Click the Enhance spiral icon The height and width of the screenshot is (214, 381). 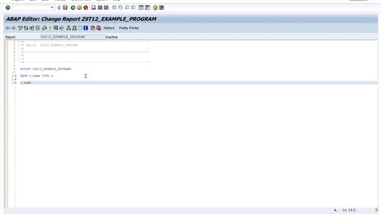tap(38, 28)
